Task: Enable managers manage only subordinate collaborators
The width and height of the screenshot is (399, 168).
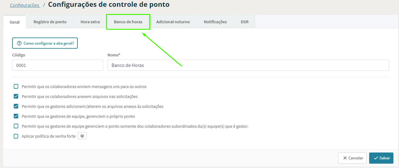Action: tap(16, 126)
